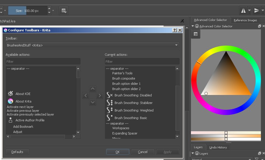Image resolution: width=265 pixels, height=160 pixels.
Task: Select Expanding Spacer in current actions
Action: 125,133
